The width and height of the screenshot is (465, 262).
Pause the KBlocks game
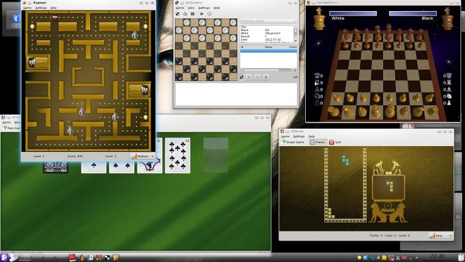point(317,142)
